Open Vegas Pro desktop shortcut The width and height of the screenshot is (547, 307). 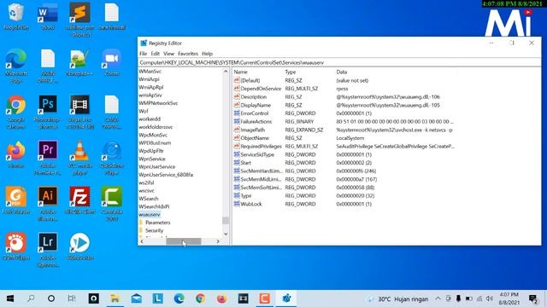click(79, 112)
